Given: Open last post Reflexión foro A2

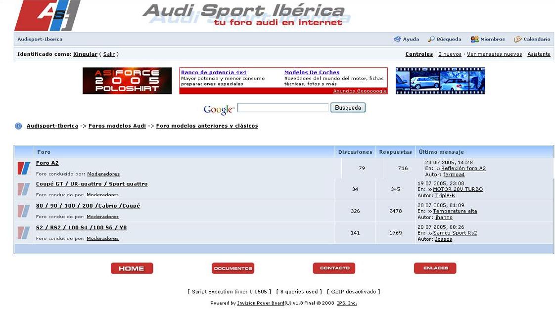Looking at the screenshot, I should tap(463, 169).
